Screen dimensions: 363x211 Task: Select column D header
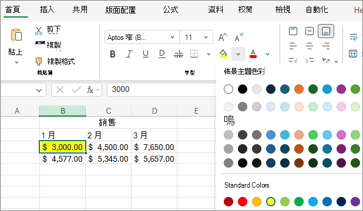click(154, 111)
